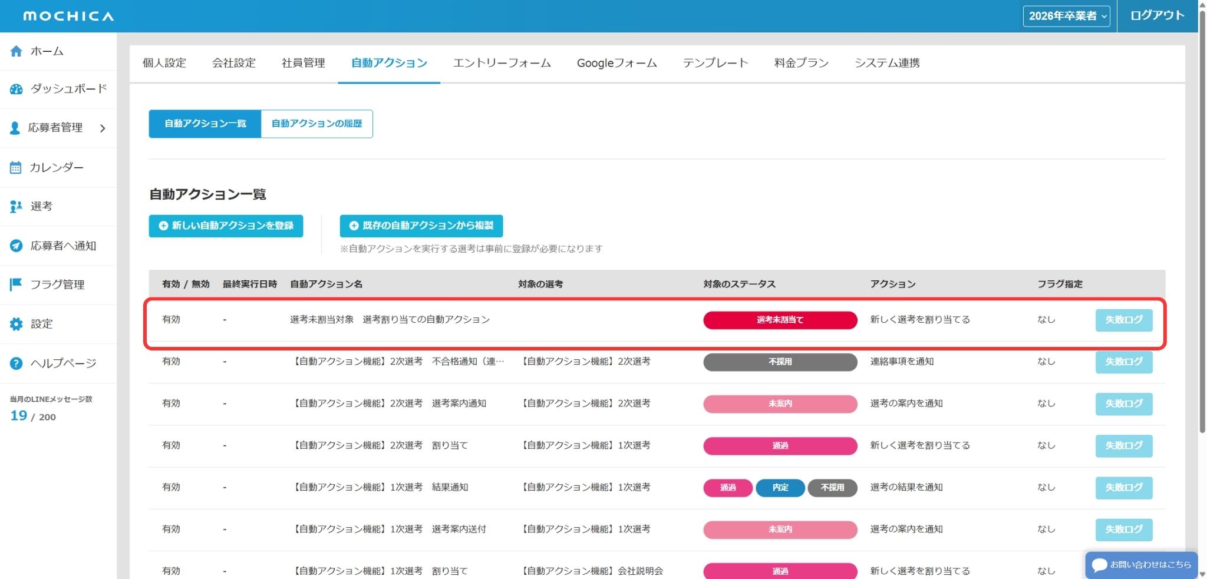This screenshot has width=1207, height=579.
Task: Switch to 自動アクションの履歴 view
Action: [x=316, y=124]
